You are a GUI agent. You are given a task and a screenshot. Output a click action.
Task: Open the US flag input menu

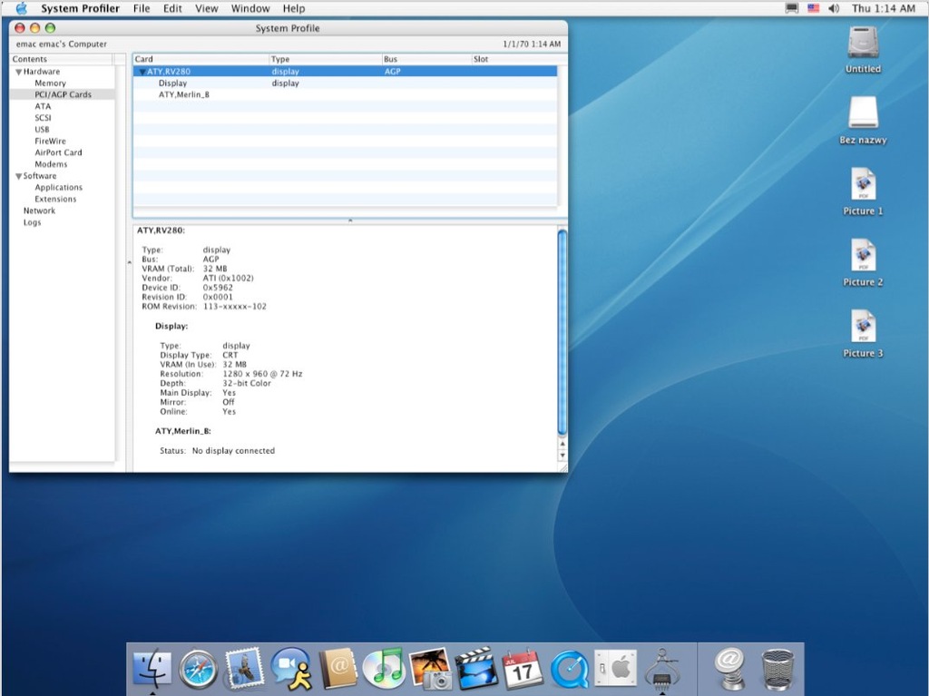(813, 8)
